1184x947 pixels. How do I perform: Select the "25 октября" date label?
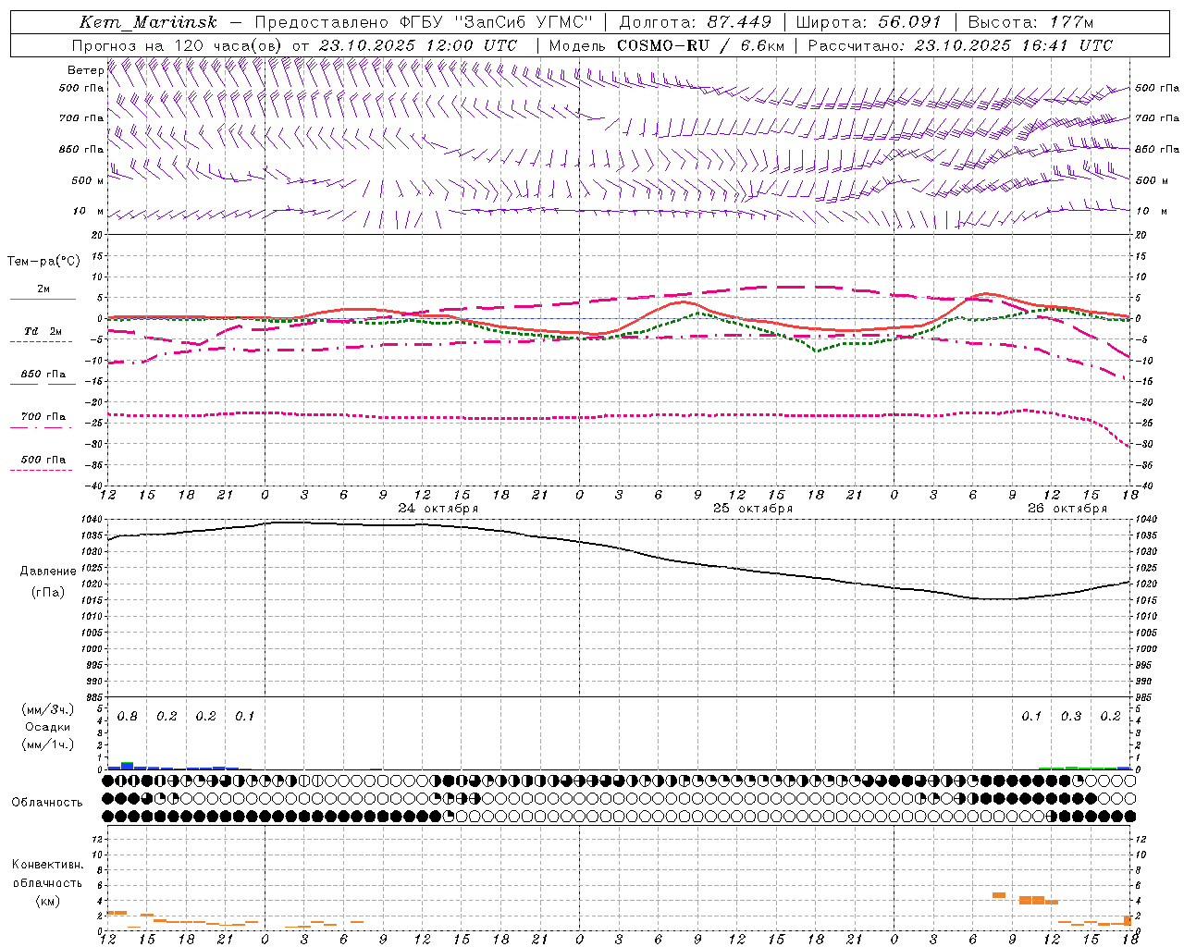click(753, 509)
